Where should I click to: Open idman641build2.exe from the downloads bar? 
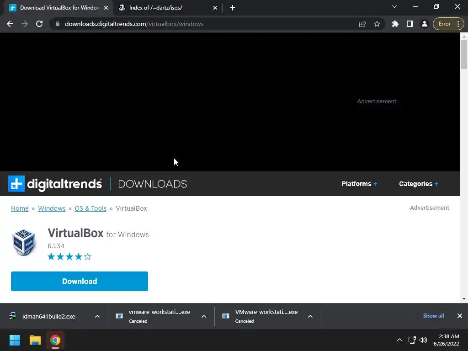(48, 316)
